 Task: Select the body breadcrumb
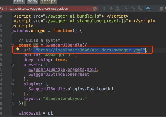coord(32,1)
